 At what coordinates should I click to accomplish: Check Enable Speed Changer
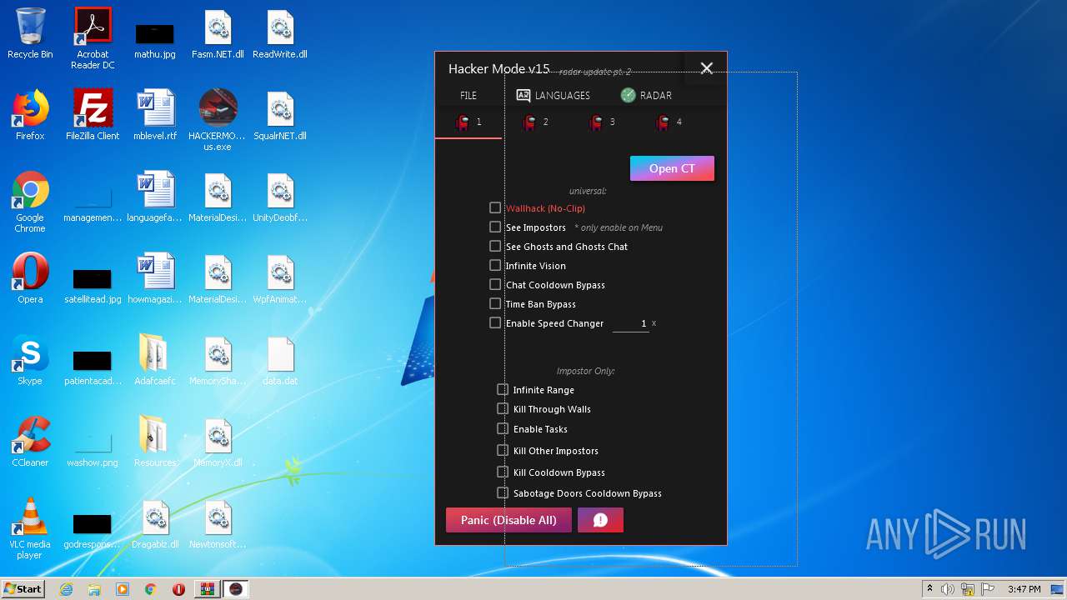point(495,322)
